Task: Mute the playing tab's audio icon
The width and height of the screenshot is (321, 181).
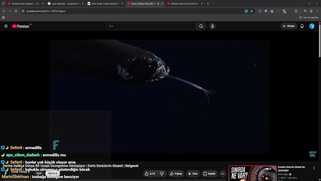Action: pos(158,4)
